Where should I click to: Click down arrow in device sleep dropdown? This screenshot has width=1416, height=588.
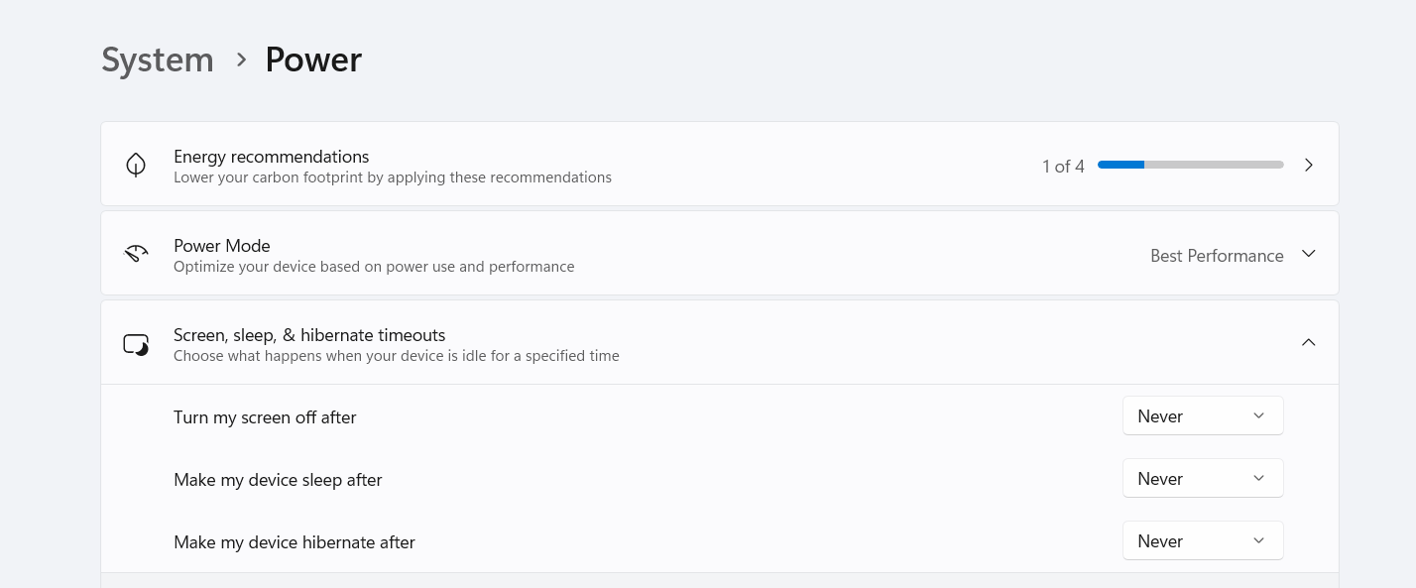(x=1258, y=479)
